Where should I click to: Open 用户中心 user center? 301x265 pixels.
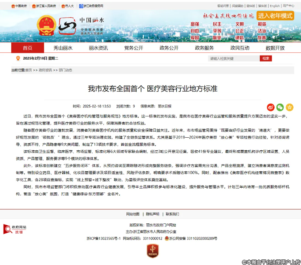[288, 6]
